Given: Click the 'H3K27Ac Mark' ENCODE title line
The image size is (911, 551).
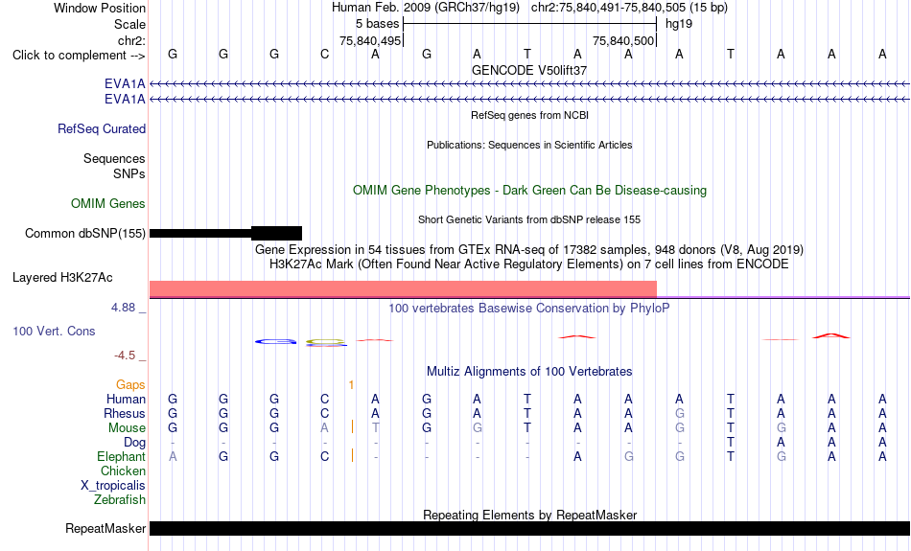Looking at the screenshot, I should pos(529,264).
